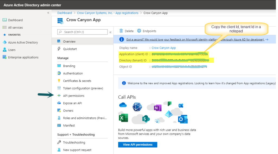Click the Outlook icon under Call APIs
278x154 pixels.
(x=183, y=119)
